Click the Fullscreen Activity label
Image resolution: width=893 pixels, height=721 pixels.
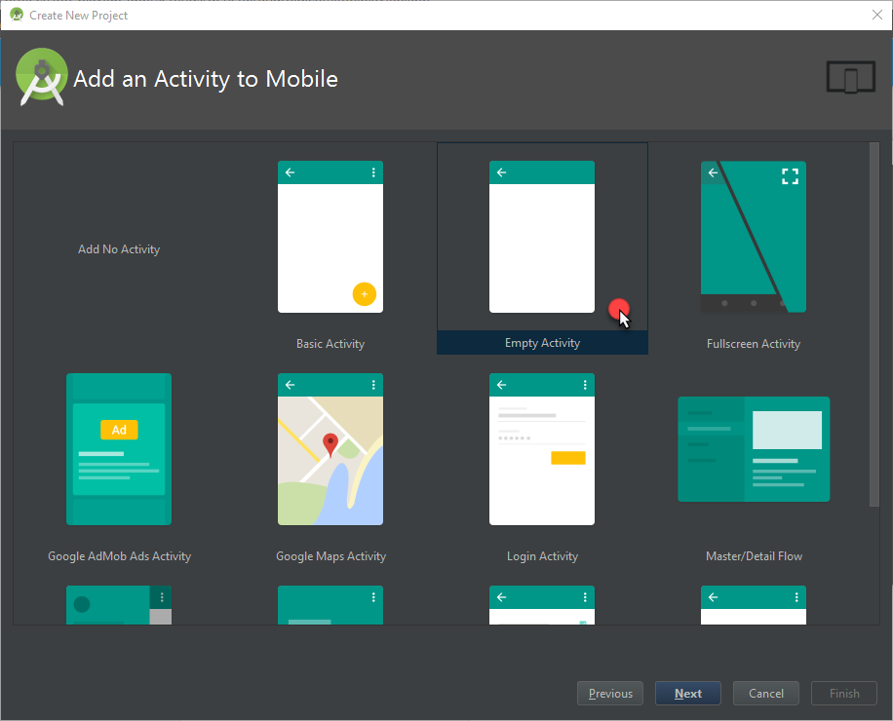754,344
